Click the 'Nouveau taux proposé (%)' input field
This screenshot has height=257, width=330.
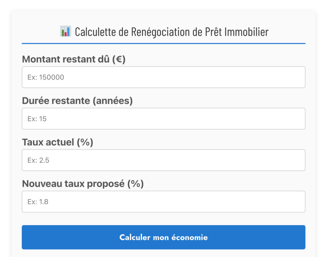tap(163, 201)
